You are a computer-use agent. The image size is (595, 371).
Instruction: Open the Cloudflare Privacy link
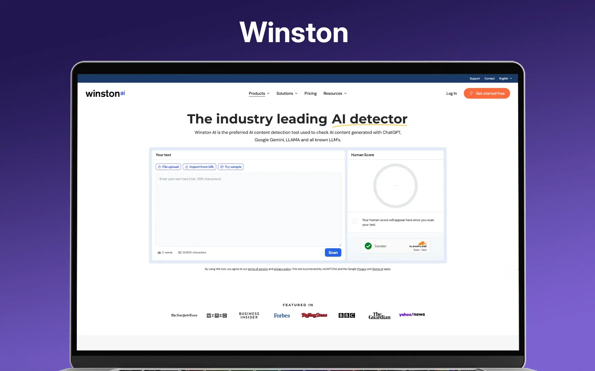[x=416, y=250]
